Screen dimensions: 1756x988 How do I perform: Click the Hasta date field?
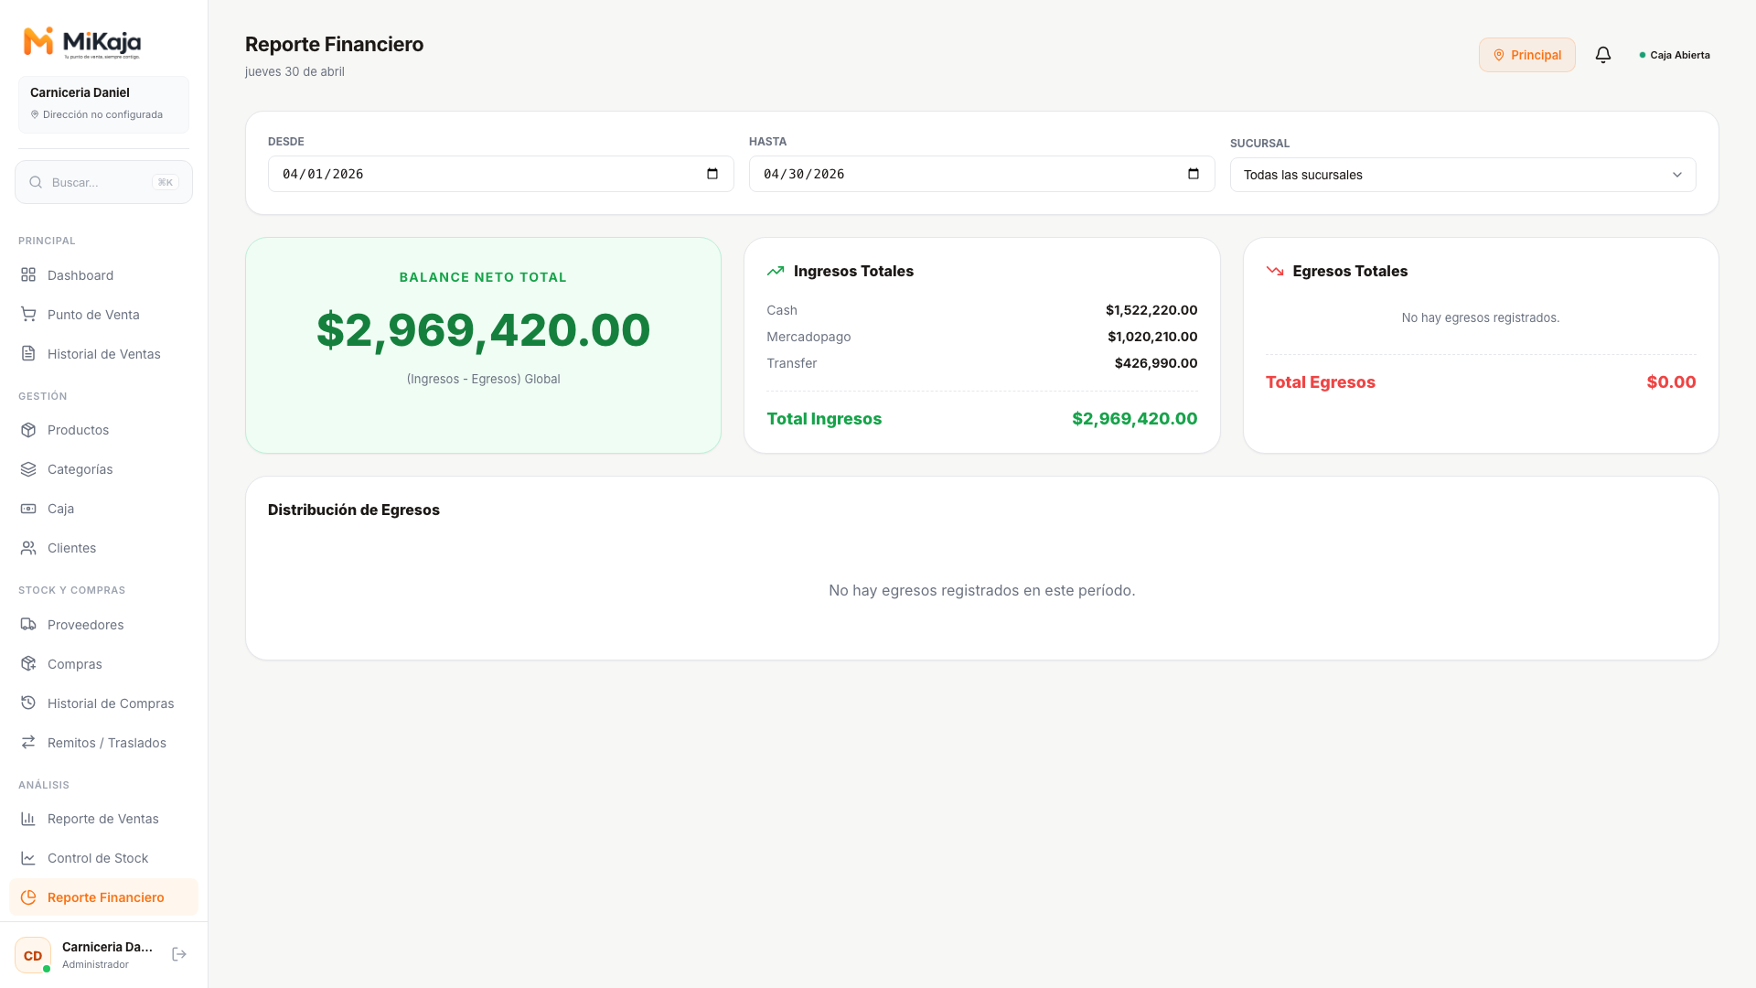pyautogui.click(x=981, y=174)
